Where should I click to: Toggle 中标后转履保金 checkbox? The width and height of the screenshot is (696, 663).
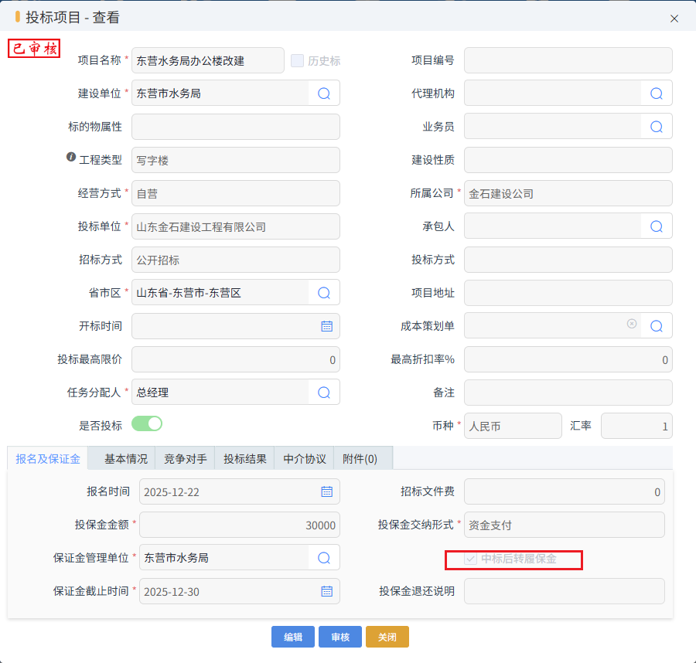(470, 559)
